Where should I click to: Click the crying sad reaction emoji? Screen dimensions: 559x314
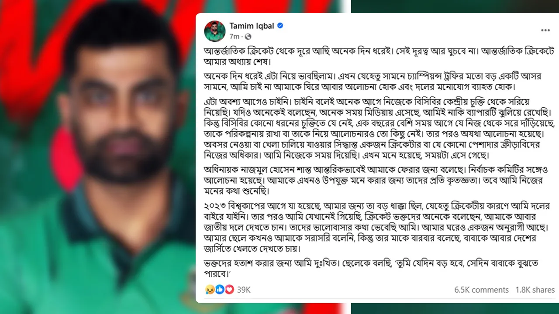[210, 290]
